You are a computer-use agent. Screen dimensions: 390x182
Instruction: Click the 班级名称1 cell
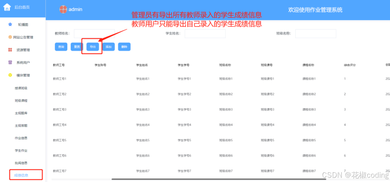click(x=226, y=79)
